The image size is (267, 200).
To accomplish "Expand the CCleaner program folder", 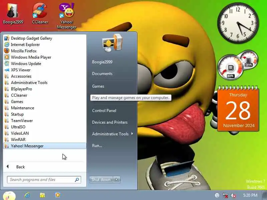I will coord(45,95).
